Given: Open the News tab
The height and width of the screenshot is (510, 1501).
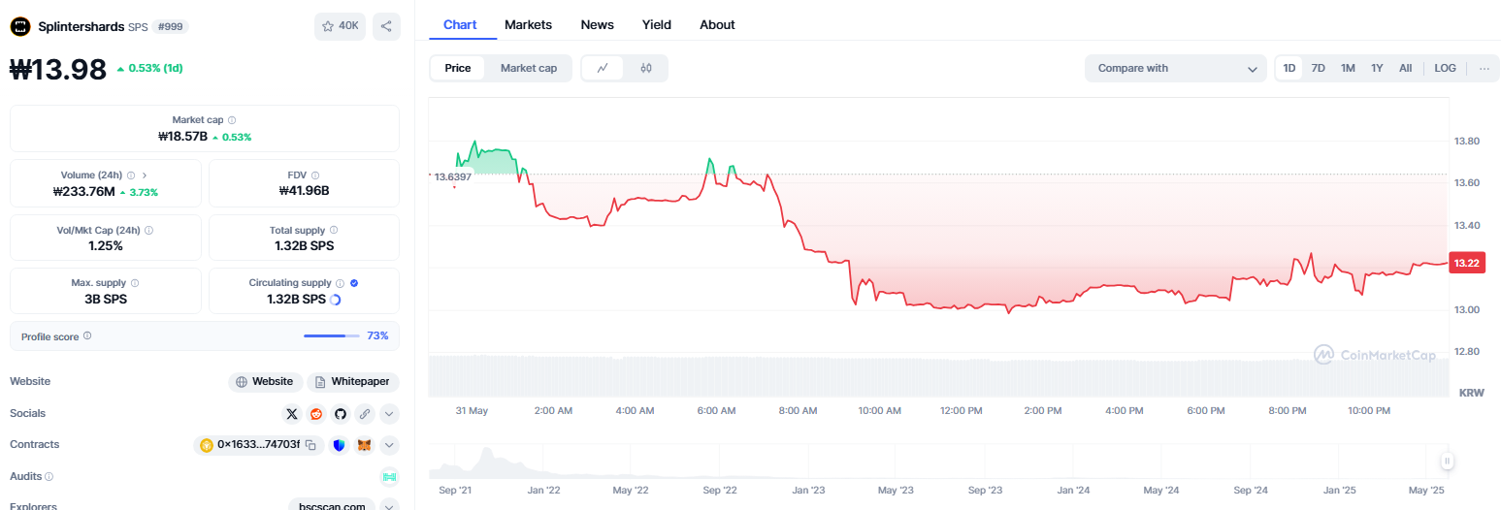Looking at the screenshot, I should [x=597, y=24].
